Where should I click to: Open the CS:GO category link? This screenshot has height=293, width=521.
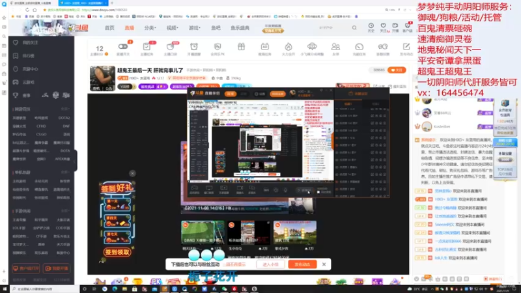coord(41,135)
